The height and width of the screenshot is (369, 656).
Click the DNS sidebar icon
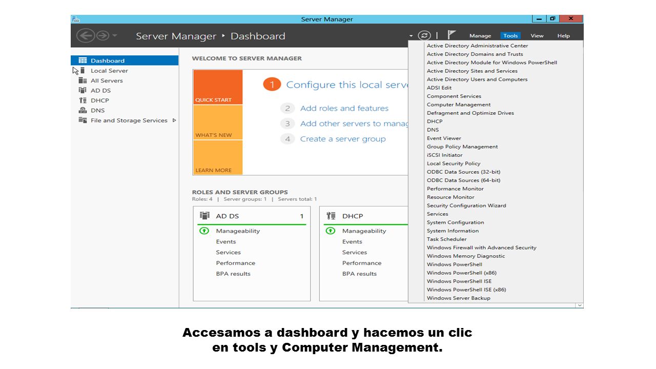[82, 110]
